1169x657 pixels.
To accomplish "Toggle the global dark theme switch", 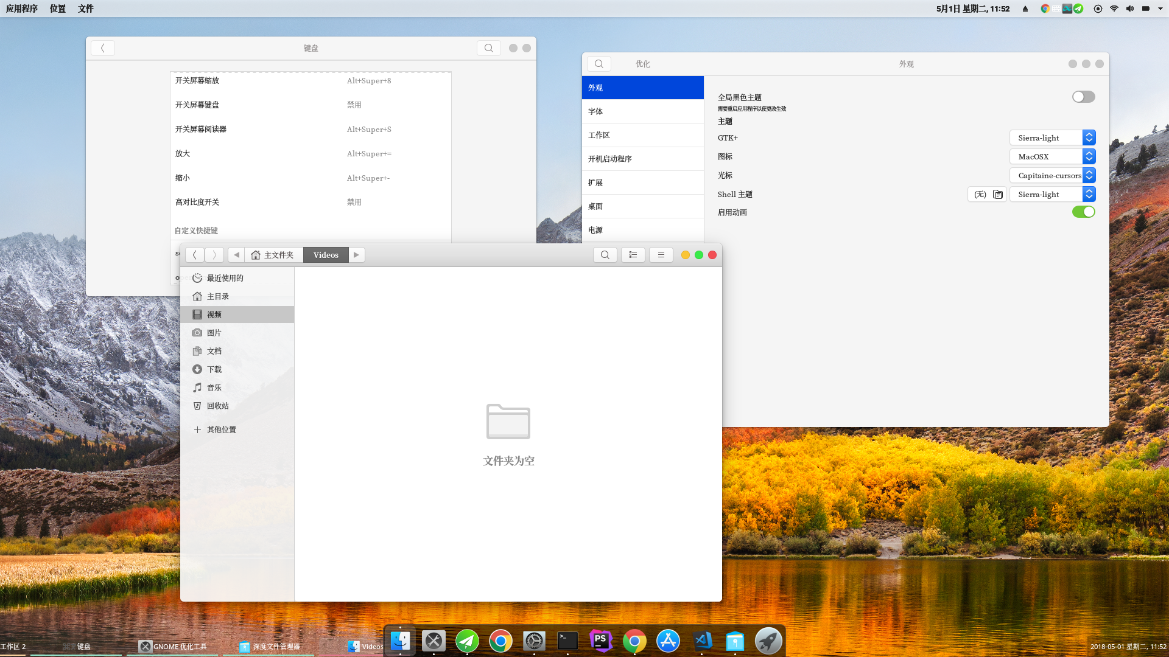I will 1083,97.
